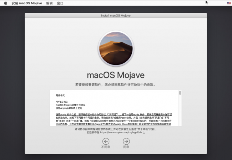Click the macOS Mojave desert logo

point(116,48)
